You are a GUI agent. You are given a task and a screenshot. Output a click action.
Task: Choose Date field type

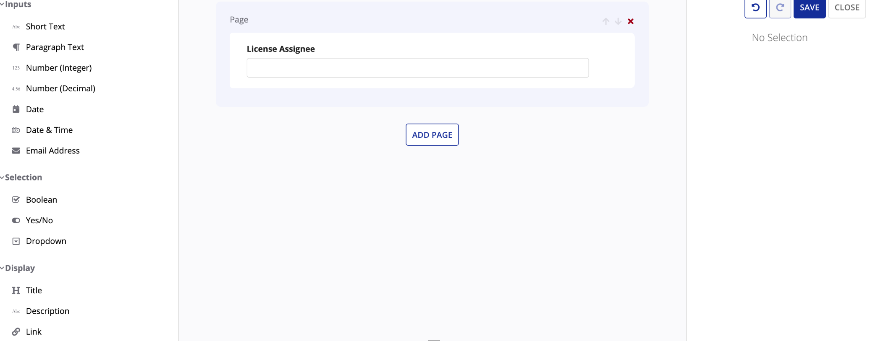(x=35, y=109)
